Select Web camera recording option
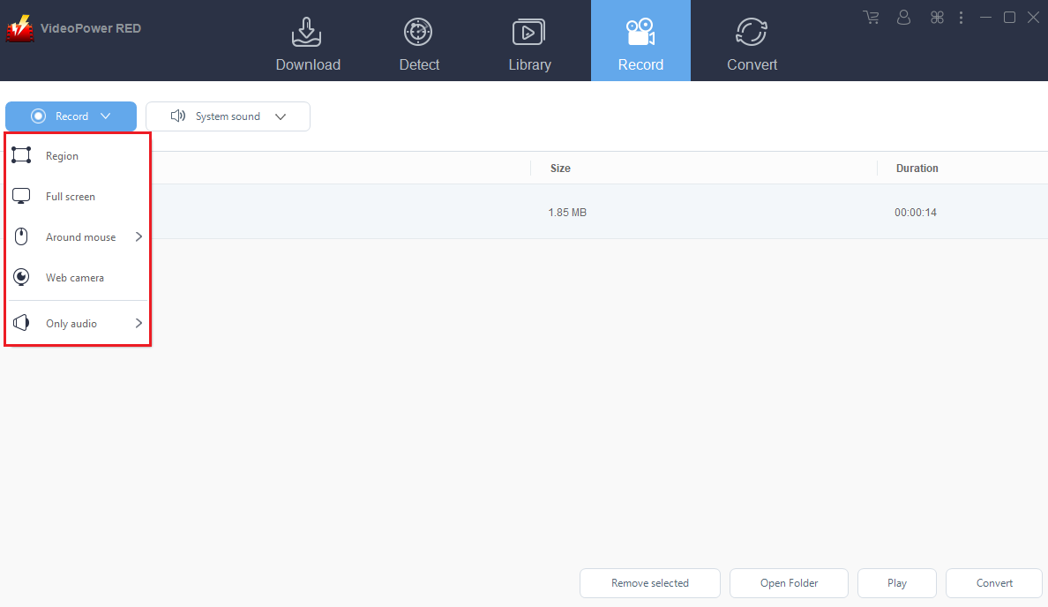 78,277
